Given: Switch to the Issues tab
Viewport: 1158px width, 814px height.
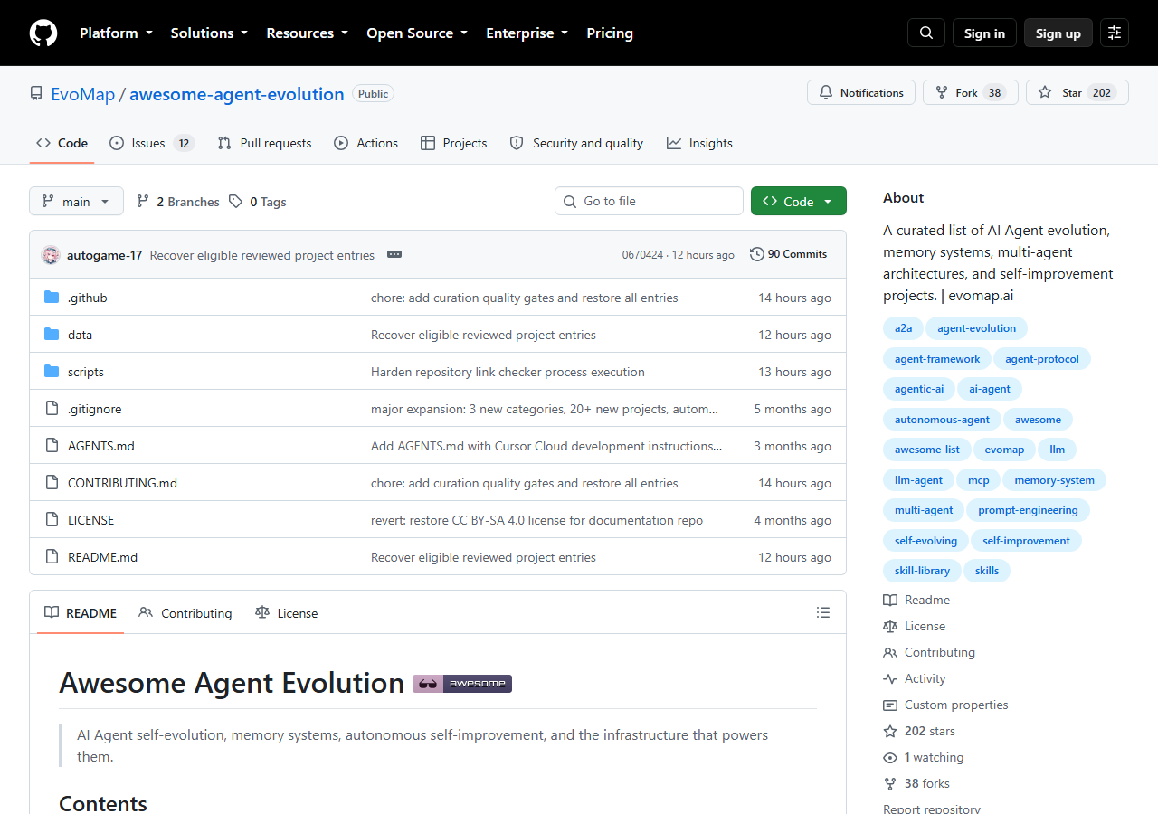Looking at the screenshot, I should (152, 143).
